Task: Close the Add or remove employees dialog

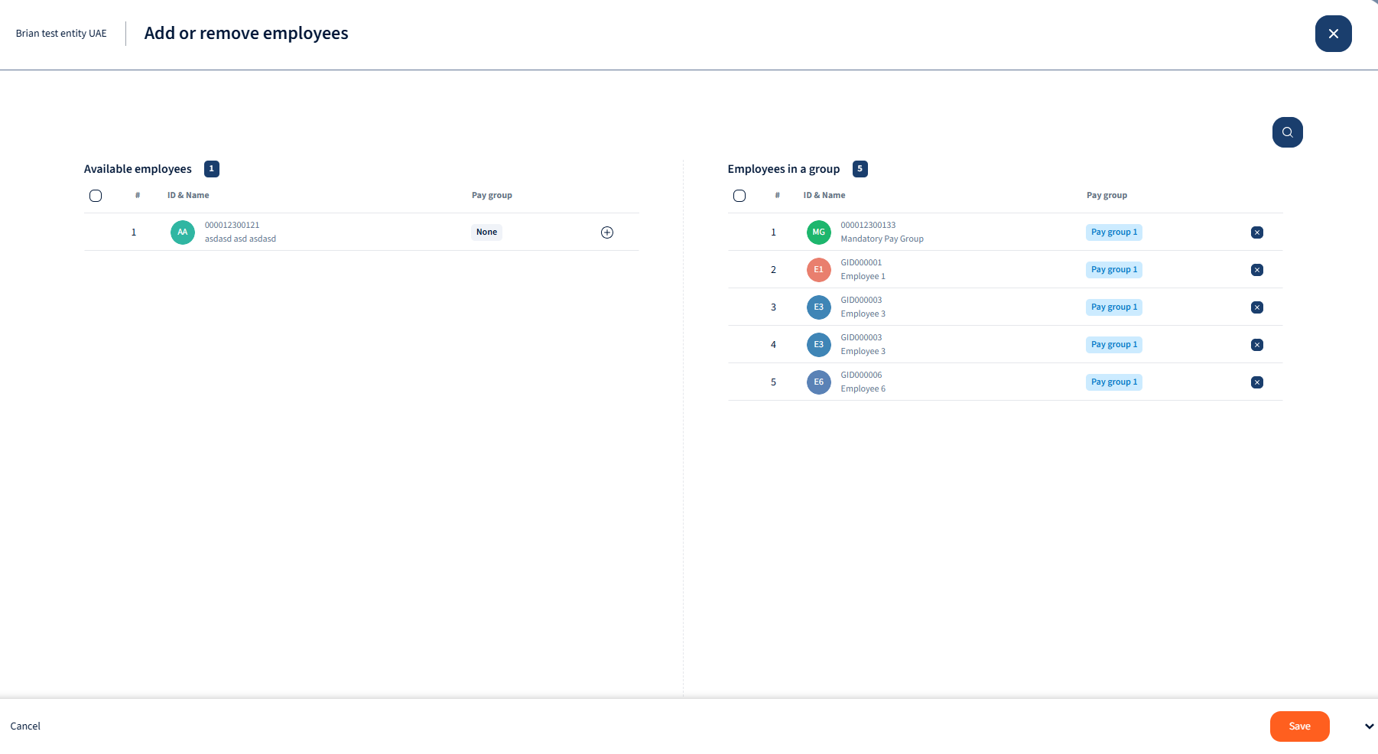Action: [x=1333, y=34]
